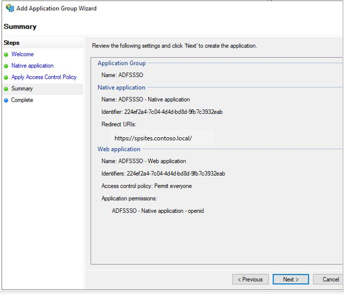Click the green bullet beside Native application step

point(6,66)
